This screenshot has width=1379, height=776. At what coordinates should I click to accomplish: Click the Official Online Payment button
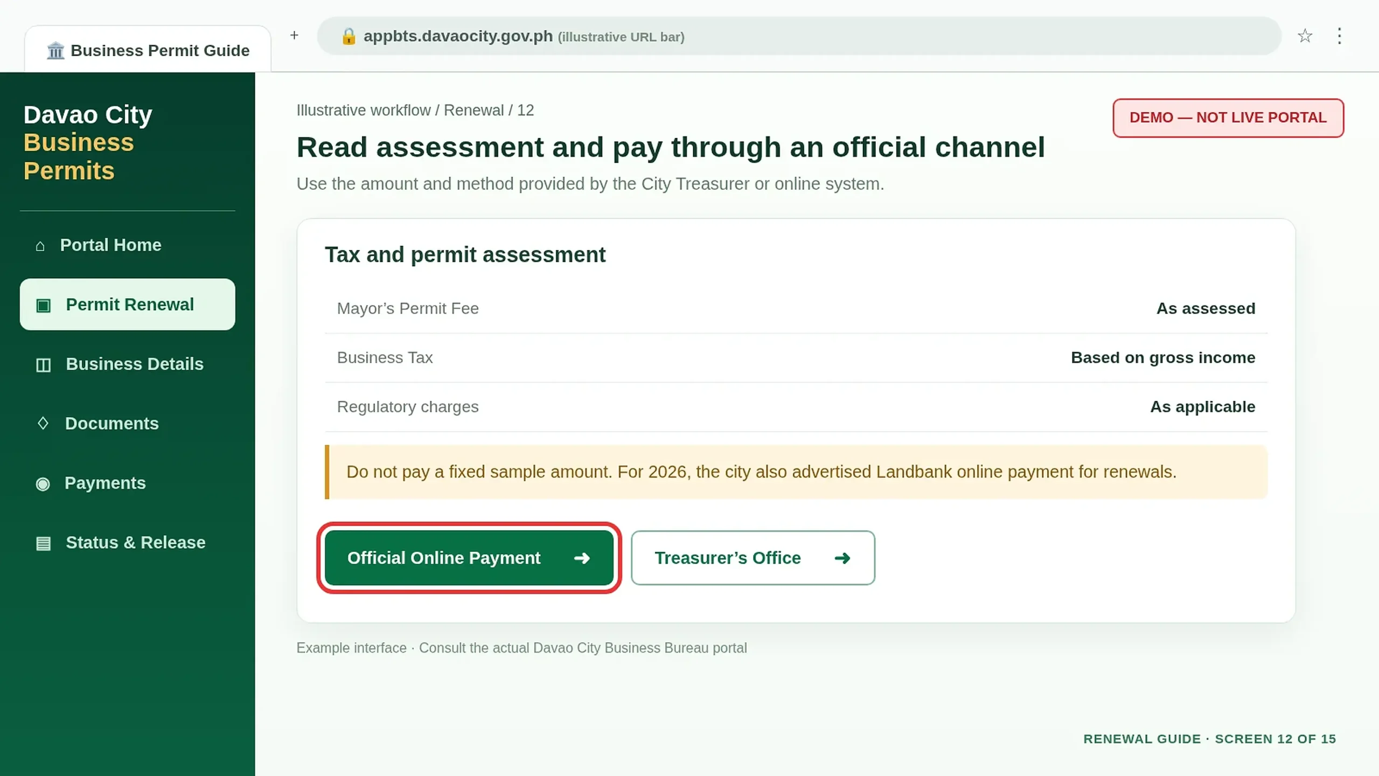[469, 558]
